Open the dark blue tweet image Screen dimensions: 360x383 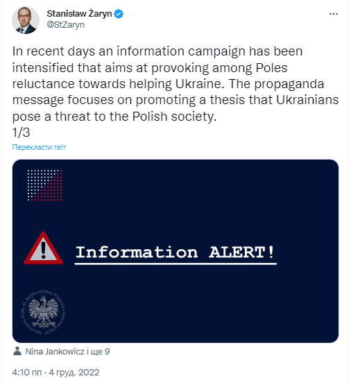coord(175,251)
